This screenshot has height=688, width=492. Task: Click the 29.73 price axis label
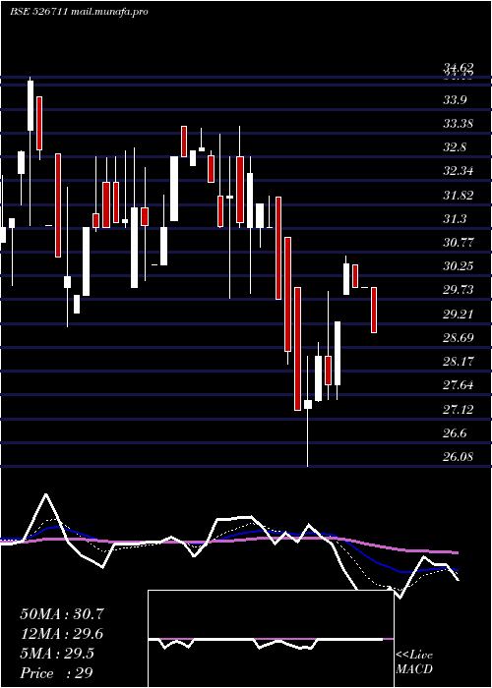click(459, 290)
